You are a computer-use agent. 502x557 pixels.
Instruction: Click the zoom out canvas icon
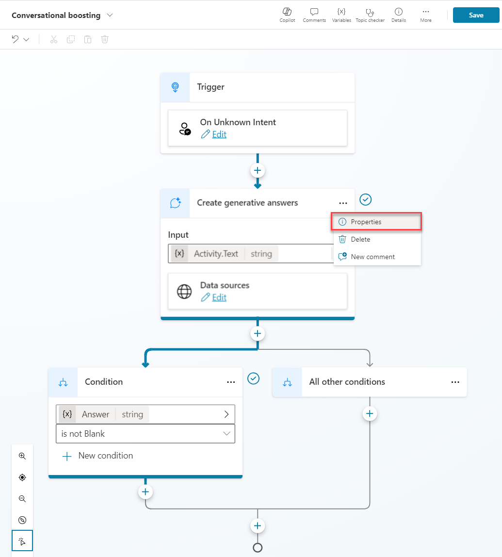(22, 499)
